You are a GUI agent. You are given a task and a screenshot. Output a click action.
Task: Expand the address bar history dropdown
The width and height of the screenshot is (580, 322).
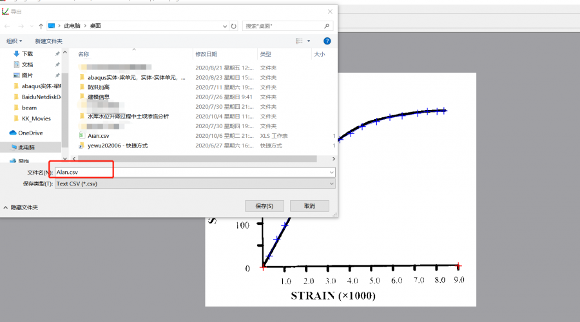click(x=224, y=26)
